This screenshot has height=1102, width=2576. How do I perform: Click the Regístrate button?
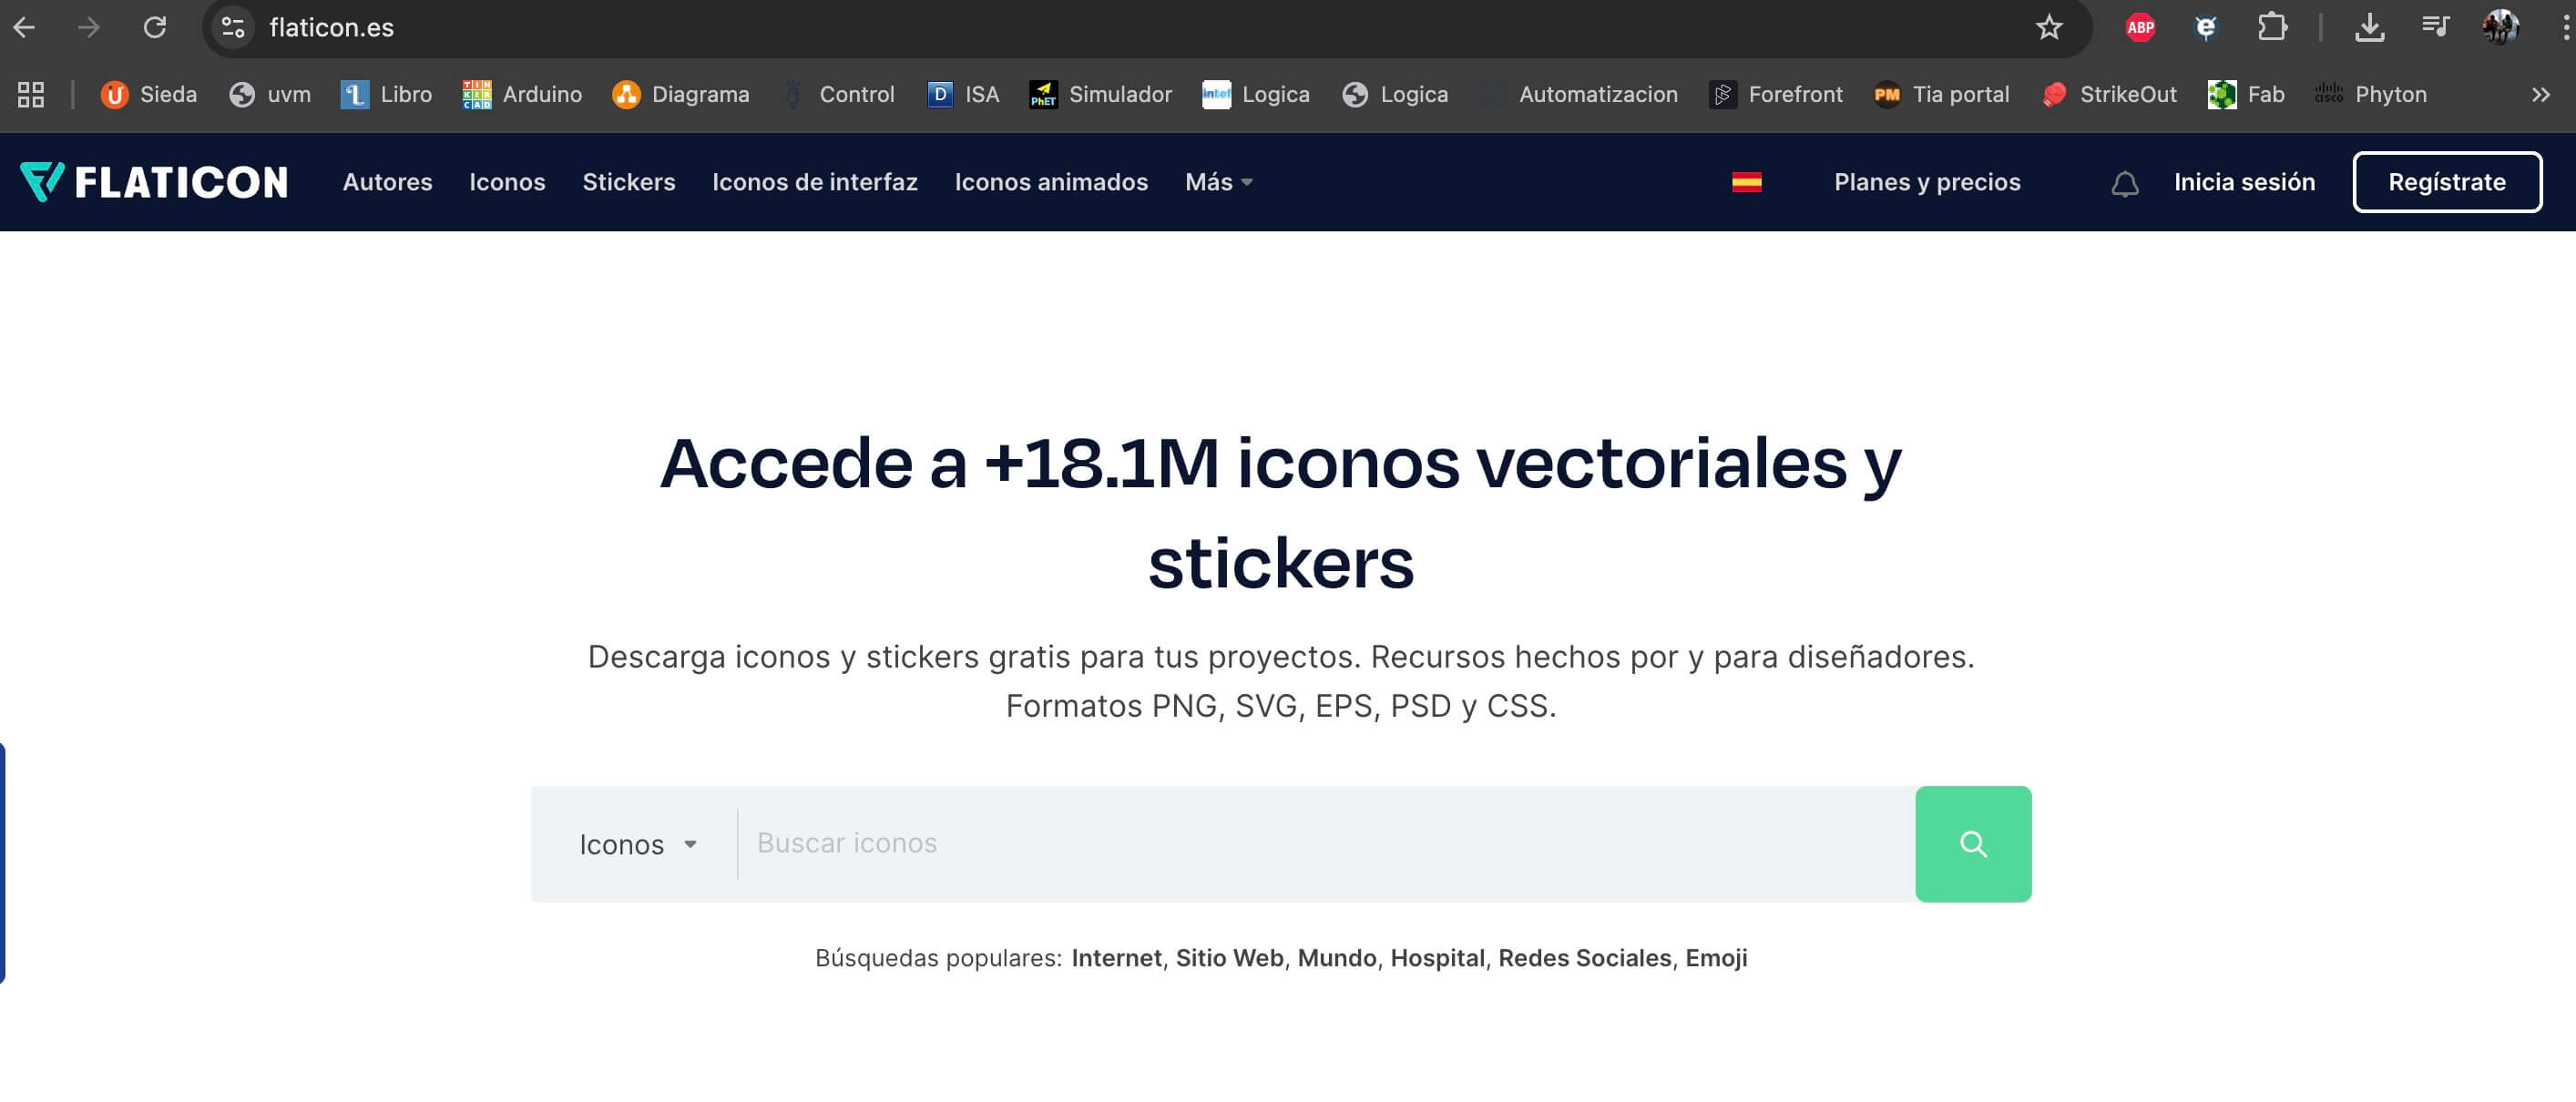click(x=2447, y=182)
